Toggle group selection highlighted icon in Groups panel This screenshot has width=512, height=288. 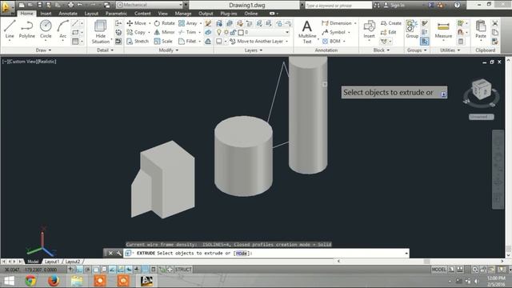(425, 42)
